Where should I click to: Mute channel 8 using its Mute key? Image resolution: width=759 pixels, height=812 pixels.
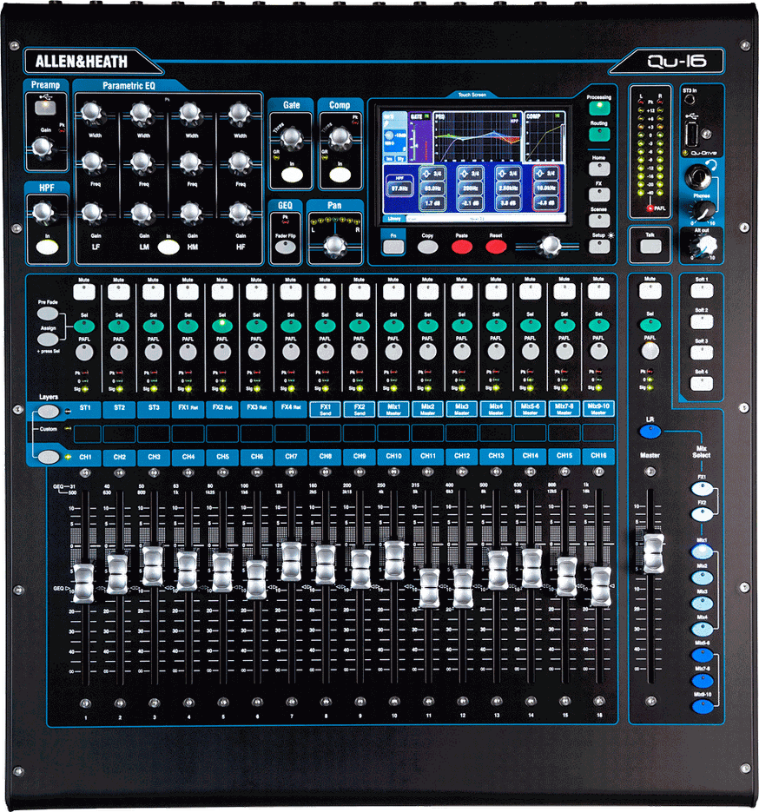click(325, 292)
